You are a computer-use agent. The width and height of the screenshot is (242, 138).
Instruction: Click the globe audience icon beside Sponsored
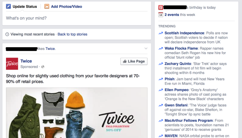pyautogui.click(x=43, y=67)
